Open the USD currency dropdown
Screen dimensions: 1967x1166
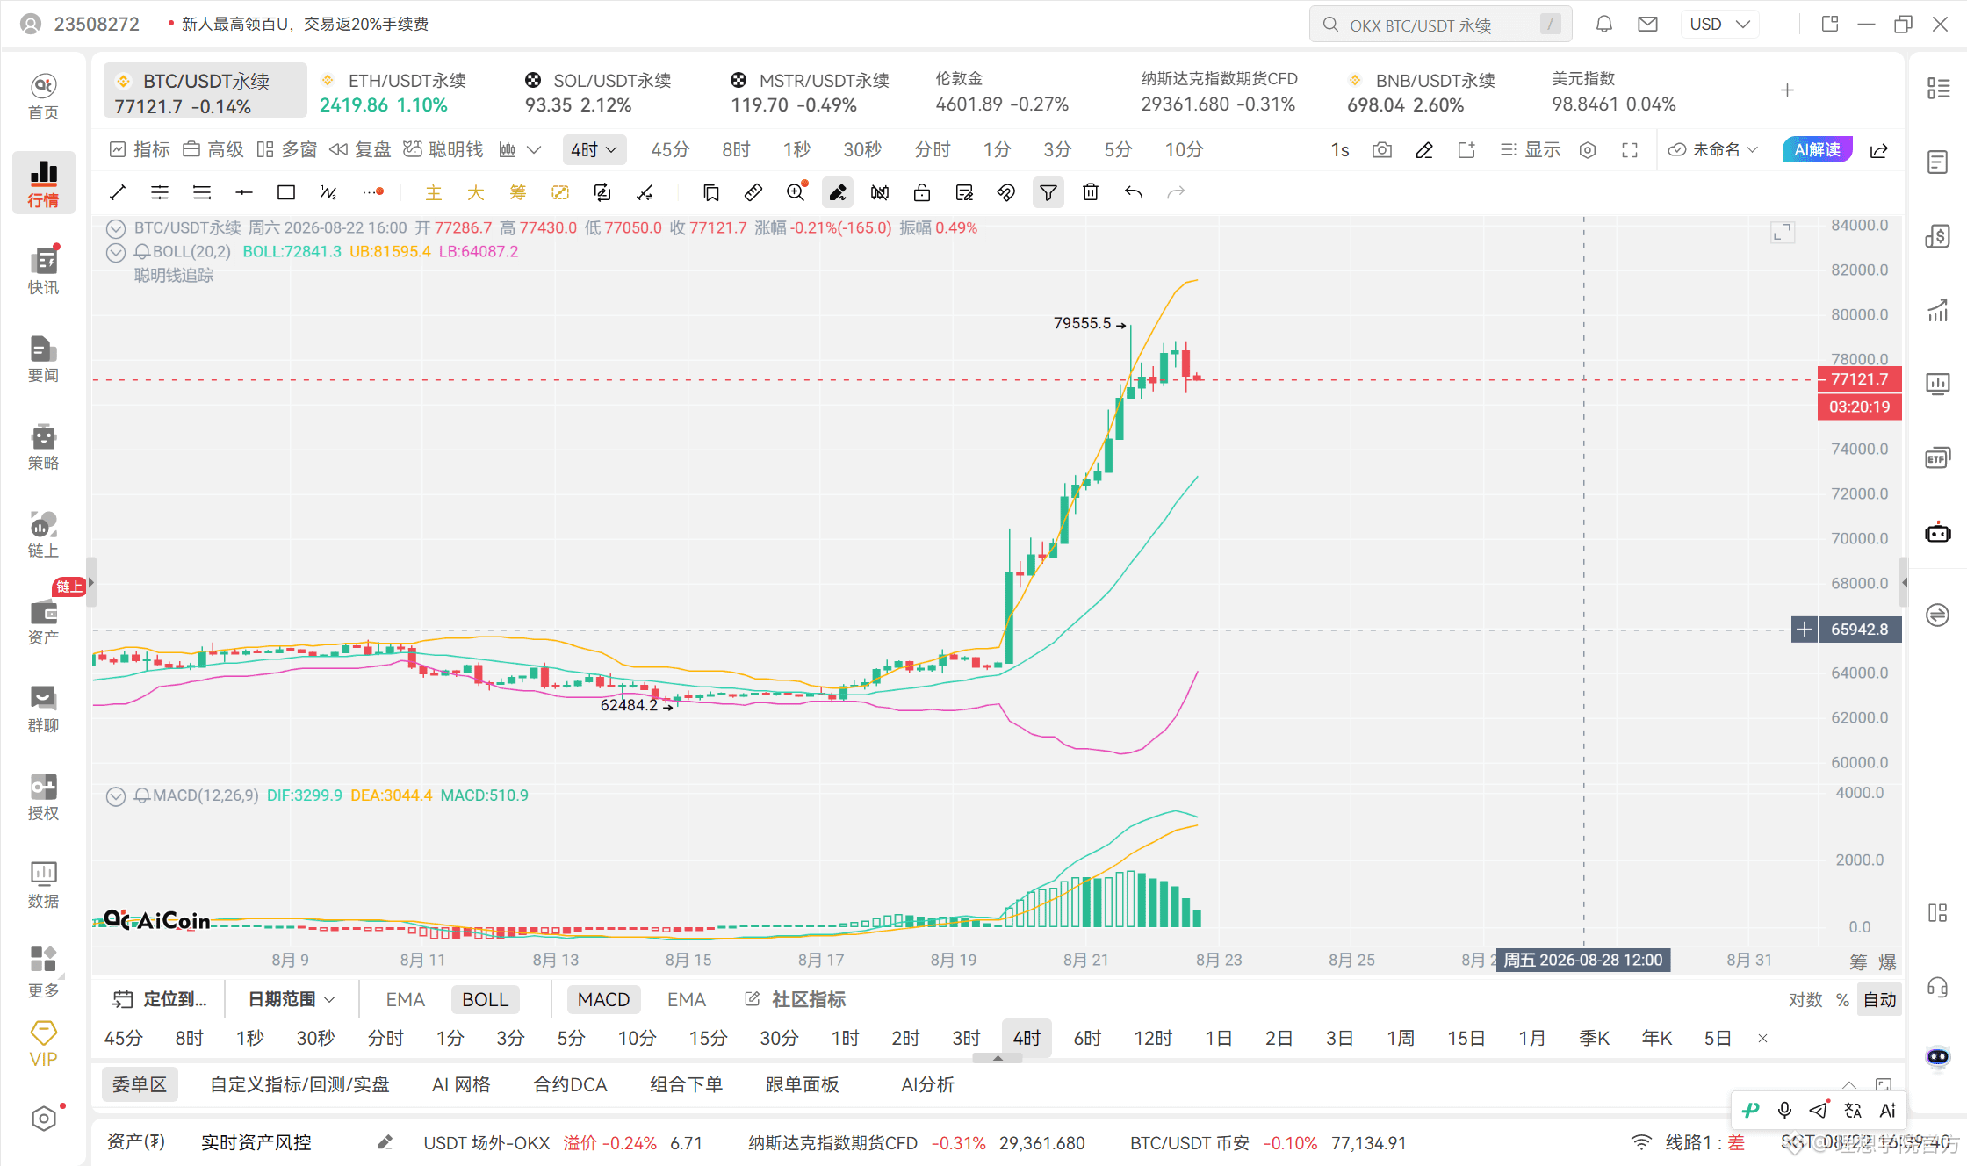coord(1719,25)
